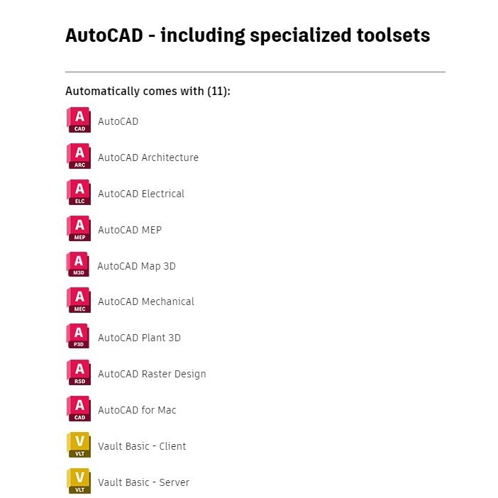Image resolution: width=498 pixels, height=498 pixels.
Task: Select the AutoCAD Mechanical text entry
Action: coord(146,301)
